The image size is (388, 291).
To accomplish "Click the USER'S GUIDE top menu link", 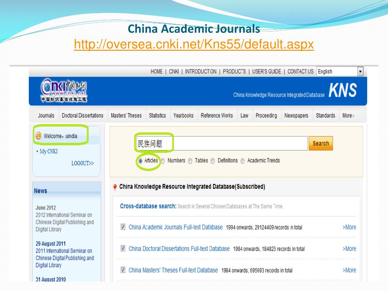I will click(x=266, y=72).
